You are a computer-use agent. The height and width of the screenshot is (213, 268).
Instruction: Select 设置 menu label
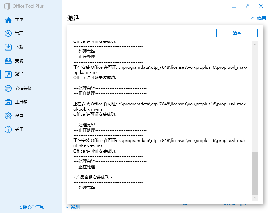19,116
